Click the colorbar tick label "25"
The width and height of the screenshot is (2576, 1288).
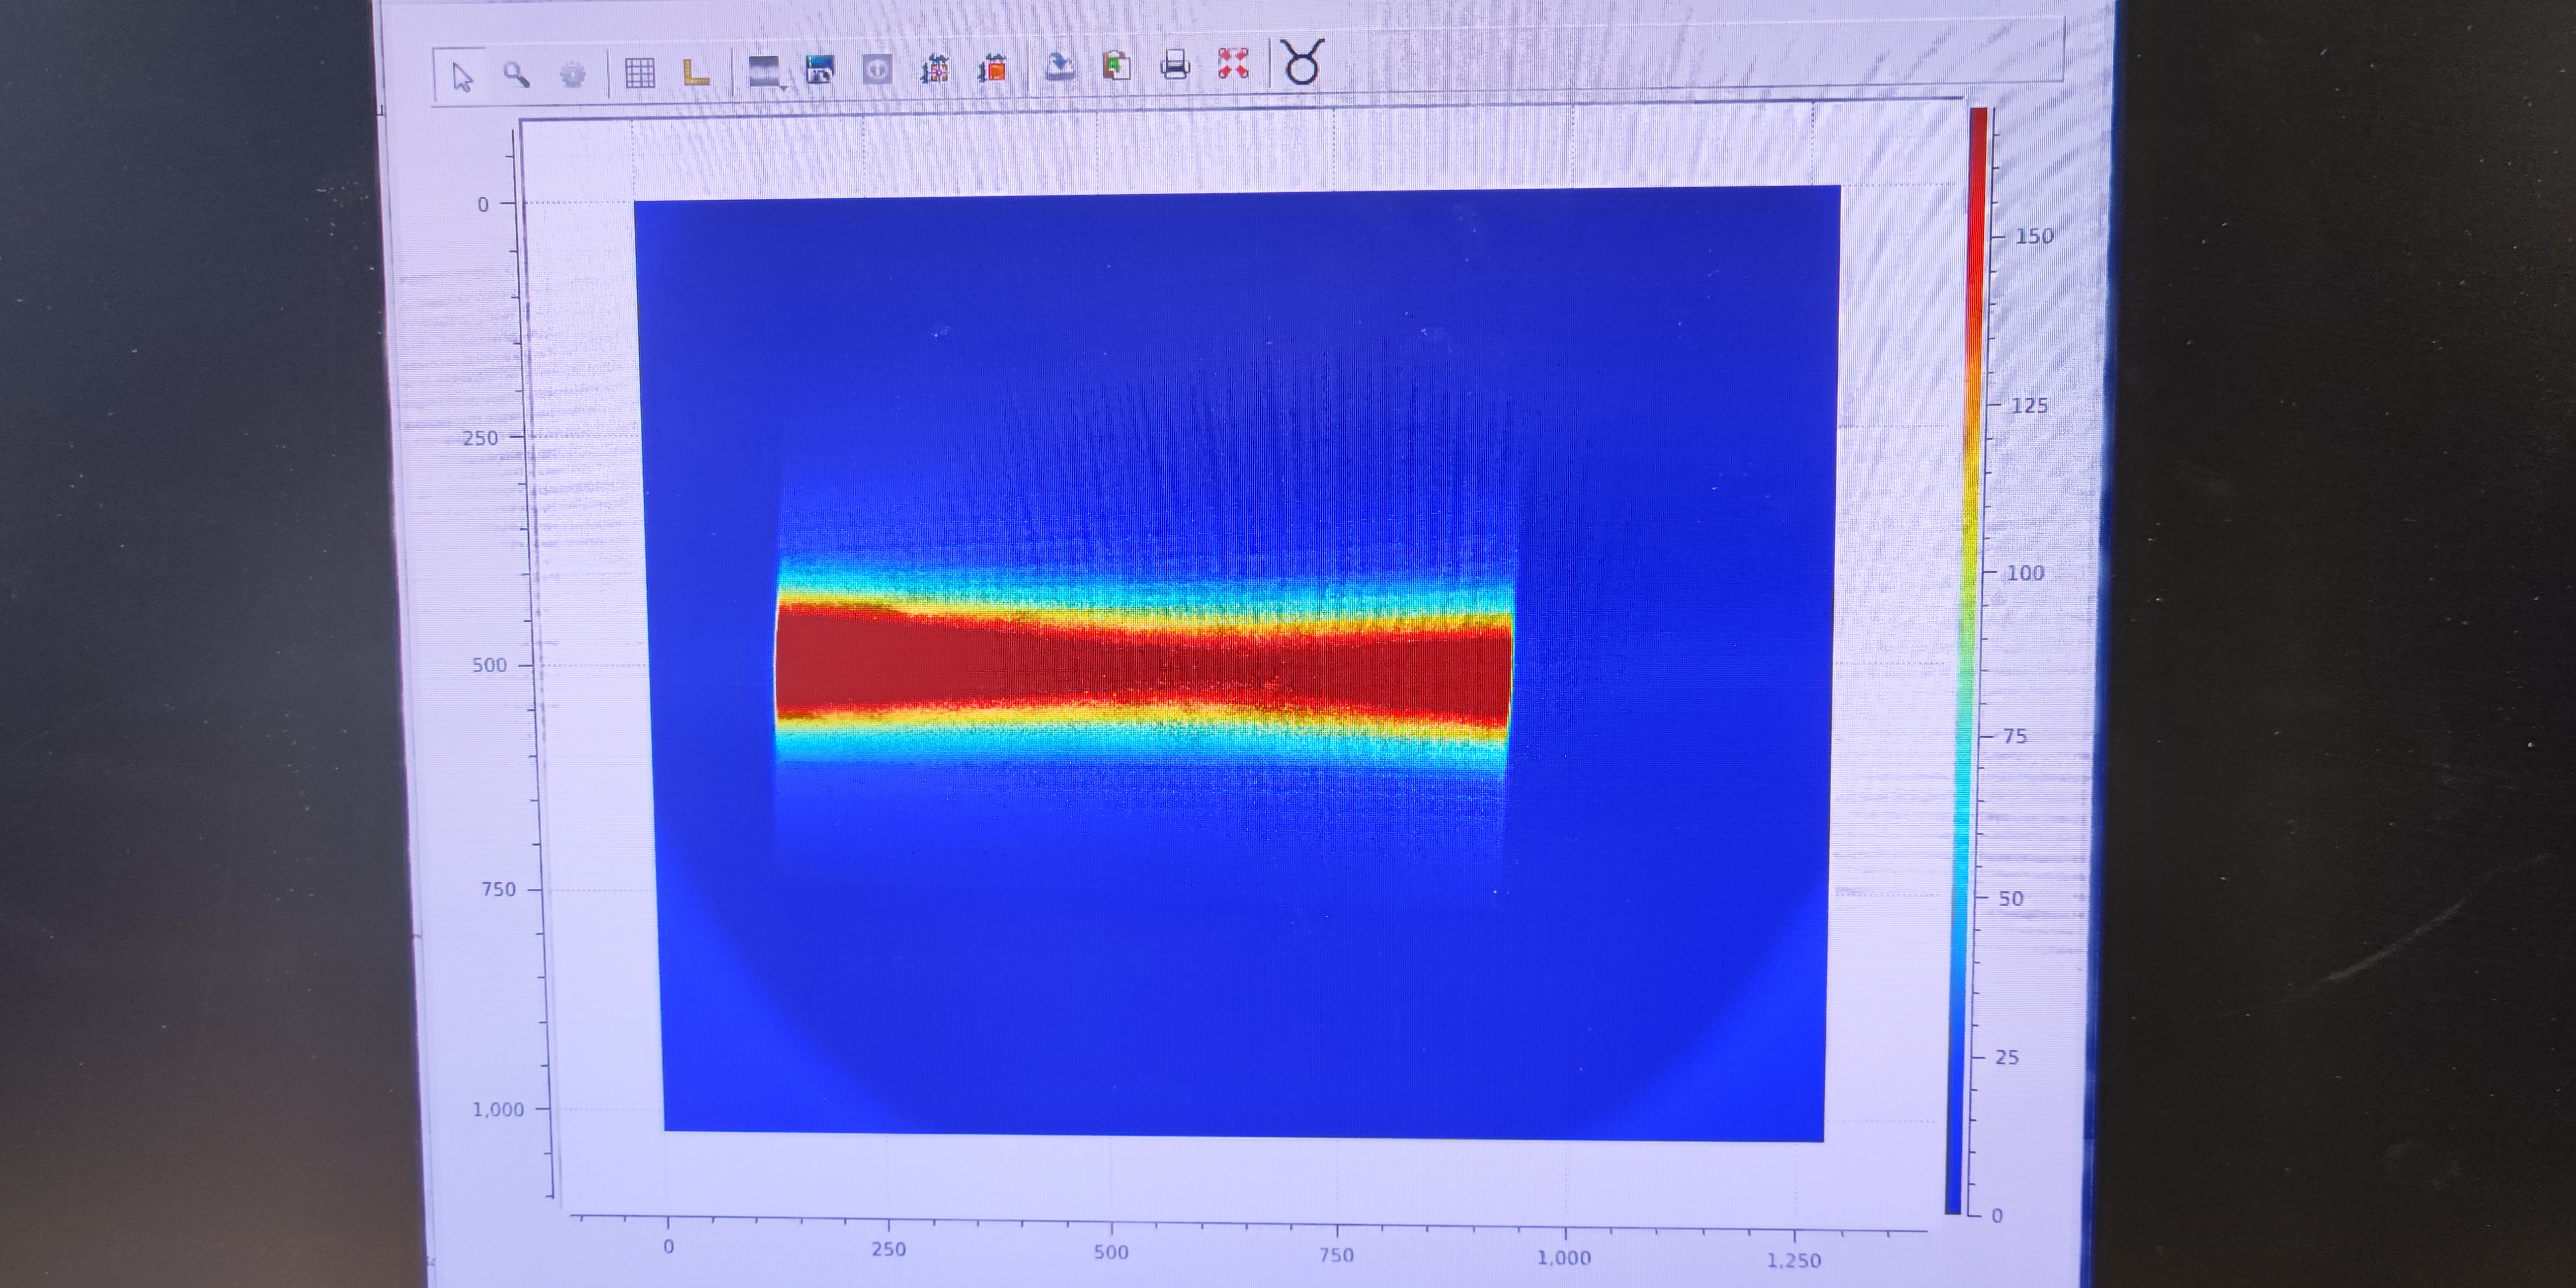coord(2007,1057)
